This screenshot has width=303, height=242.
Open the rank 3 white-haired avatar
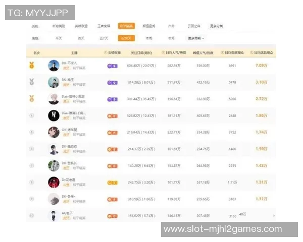pyautogui.click(x=54, y=99)
